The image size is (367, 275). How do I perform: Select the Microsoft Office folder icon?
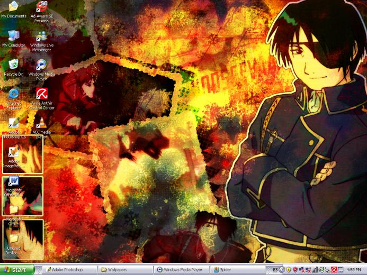[14, 215]
